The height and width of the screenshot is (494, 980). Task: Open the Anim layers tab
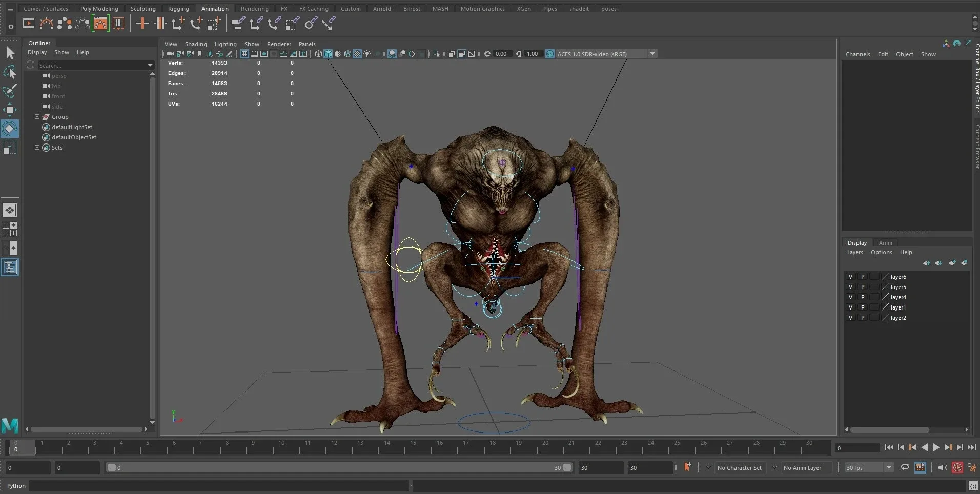coord(885,243)
